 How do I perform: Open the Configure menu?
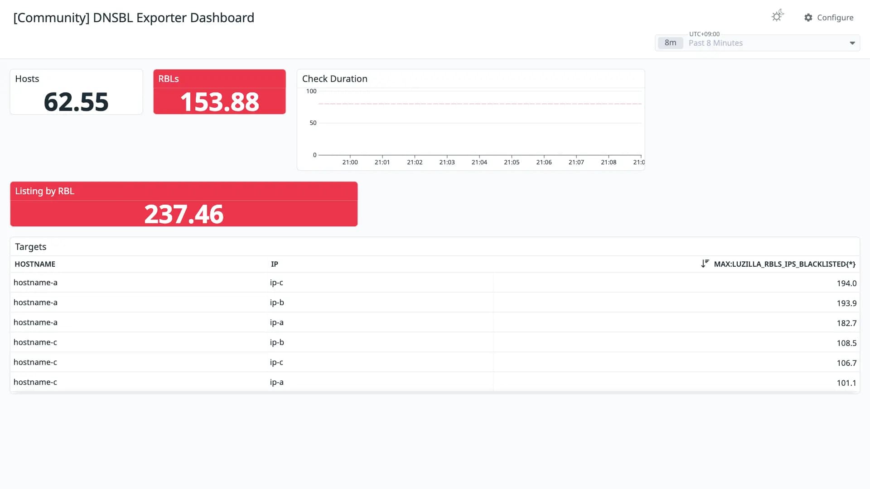click(x=829, y=18)
